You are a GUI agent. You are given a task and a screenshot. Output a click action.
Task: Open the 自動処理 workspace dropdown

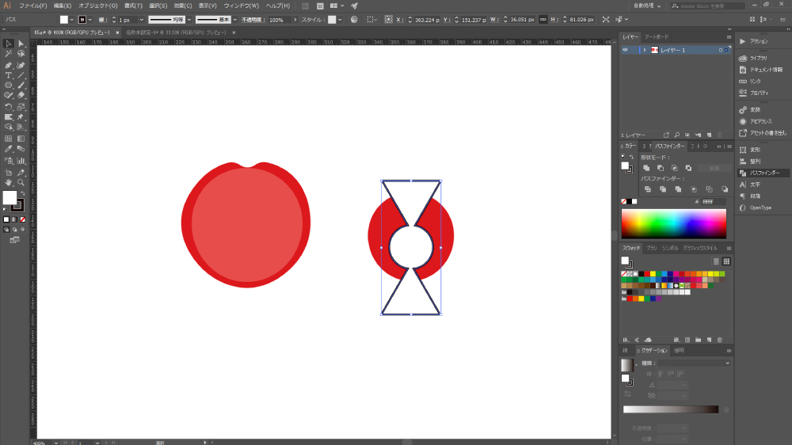(x=647, y=6)
